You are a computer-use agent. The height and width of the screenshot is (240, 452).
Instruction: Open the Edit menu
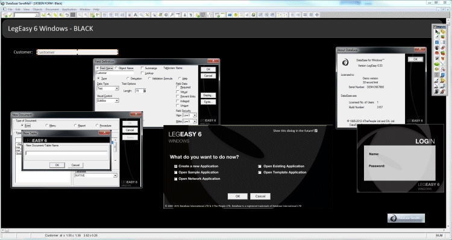pos(18,9)
